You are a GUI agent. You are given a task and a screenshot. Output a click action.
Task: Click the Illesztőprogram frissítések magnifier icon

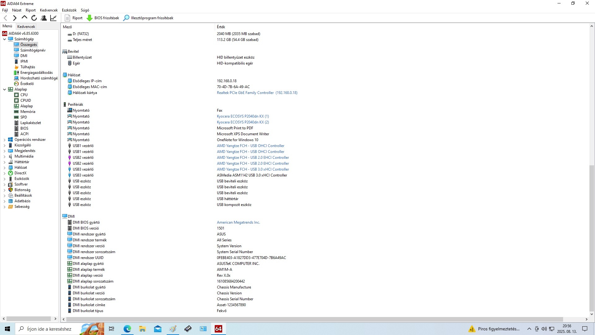point(126,18)
